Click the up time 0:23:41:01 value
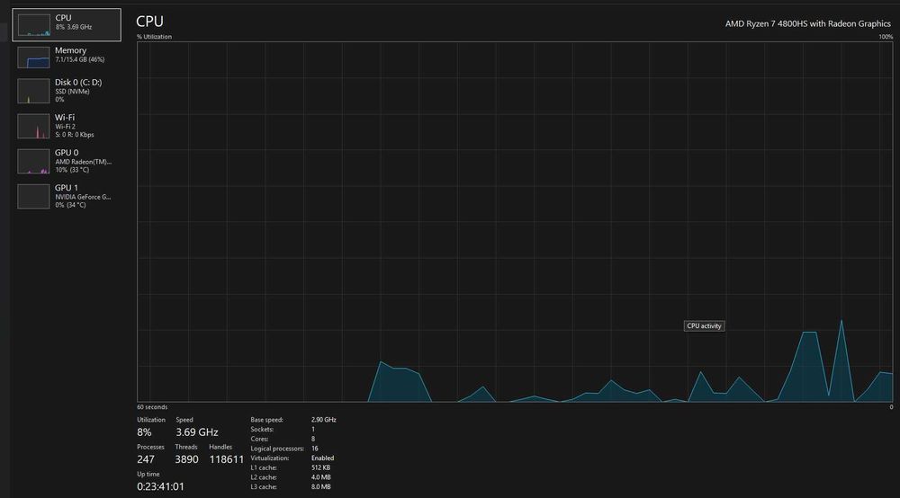Viewport: 900px width, 498px height. (161, 486)
